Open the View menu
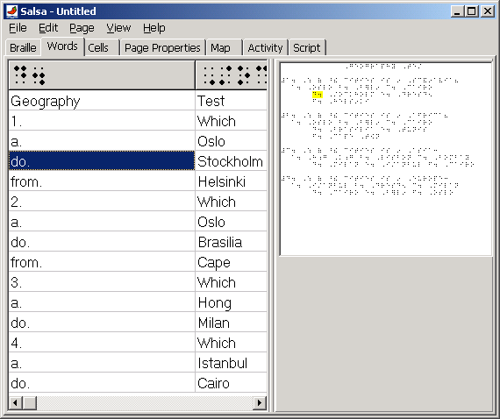Image resolution: width=500 pixels, height=419 pixels. [x=118, y=28]
